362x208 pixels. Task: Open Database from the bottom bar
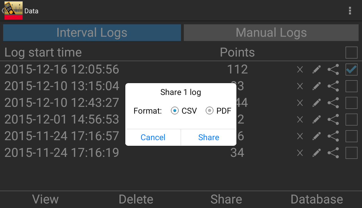pos(317,199)
